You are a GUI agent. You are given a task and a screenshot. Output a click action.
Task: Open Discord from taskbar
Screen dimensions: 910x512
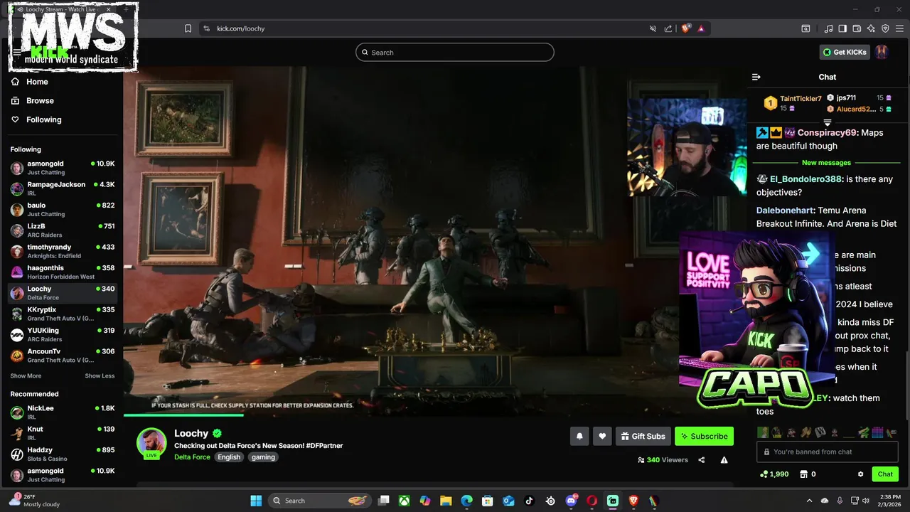[x=571, y=501]
